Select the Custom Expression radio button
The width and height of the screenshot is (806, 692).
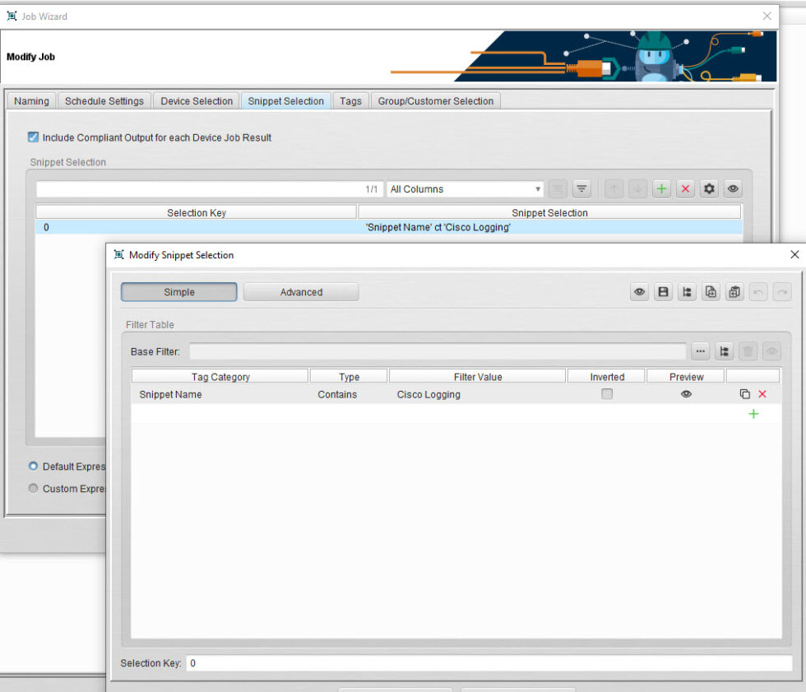[x=33, y=488]
